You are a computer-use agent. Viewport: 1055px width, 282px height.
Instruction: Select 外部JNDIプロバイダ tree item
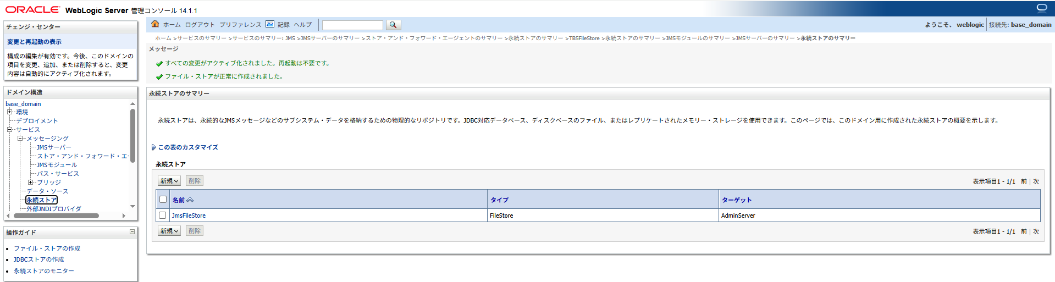point(54,209)
